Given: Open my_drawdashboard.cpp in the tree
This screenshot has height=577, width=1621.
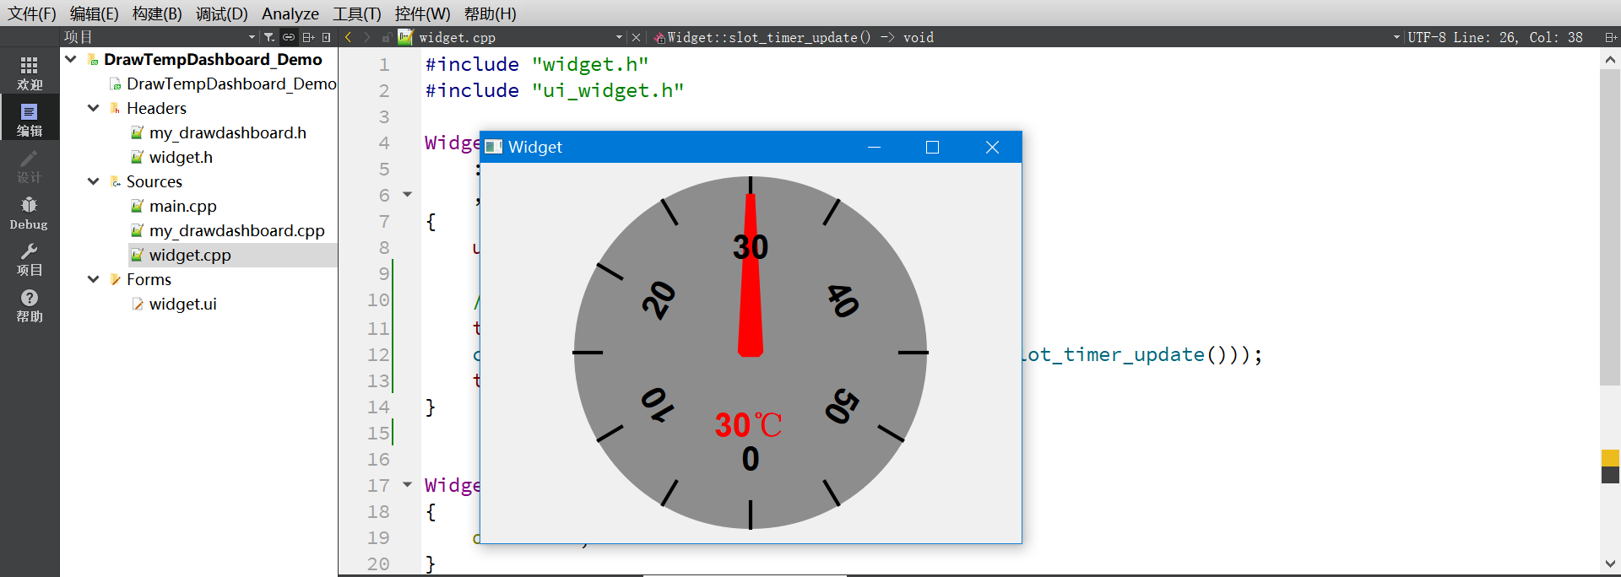Looking at the screenshot, I should (x=236, y=230).
